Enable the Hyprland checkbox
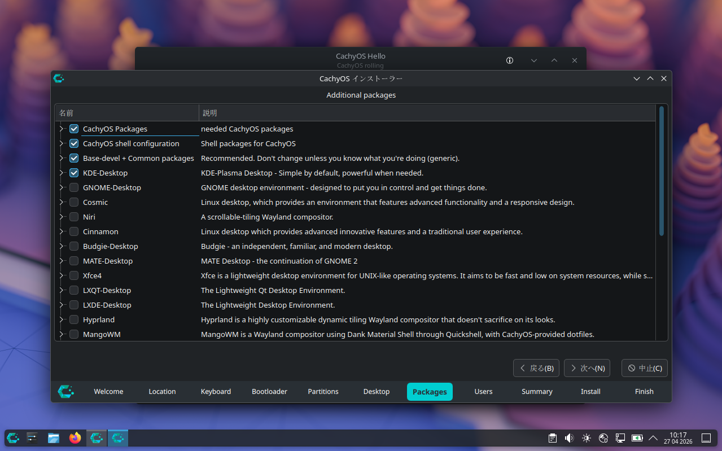The height and width of the screenshot is (451, 722). pos(74,319)
